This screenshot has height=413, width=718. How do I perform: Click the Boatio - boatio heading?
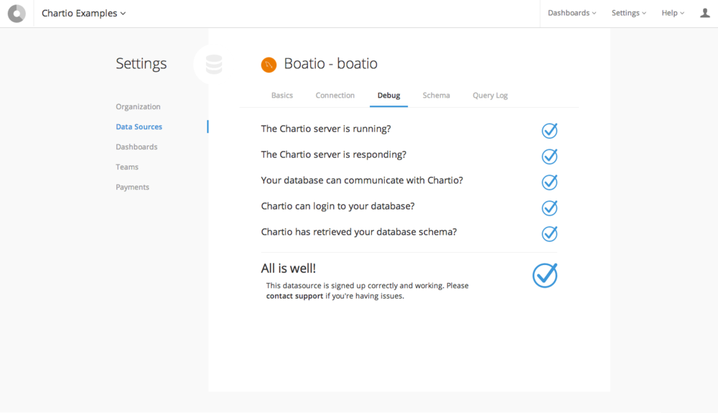click(330, 64)
